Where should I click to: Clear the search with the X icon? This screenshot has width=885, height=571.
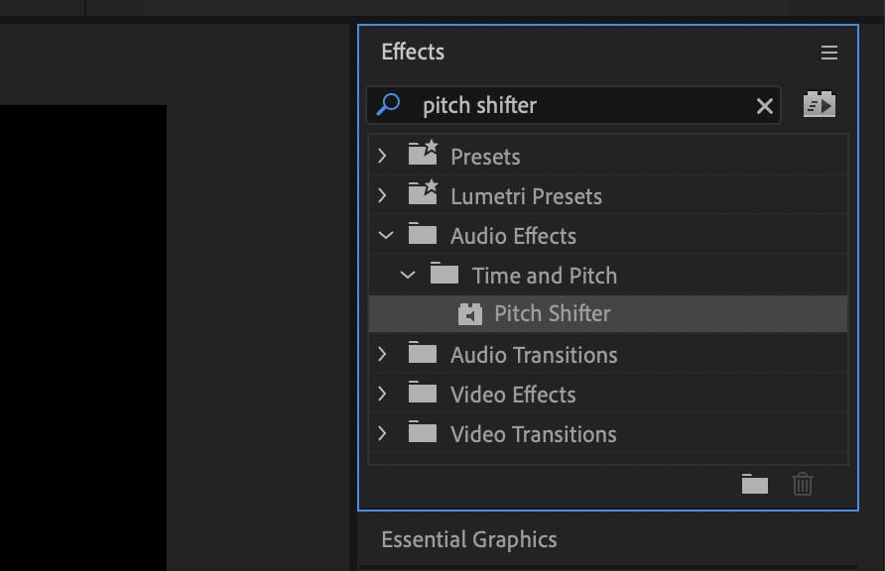pyautogui.click(x=764, y=105)
